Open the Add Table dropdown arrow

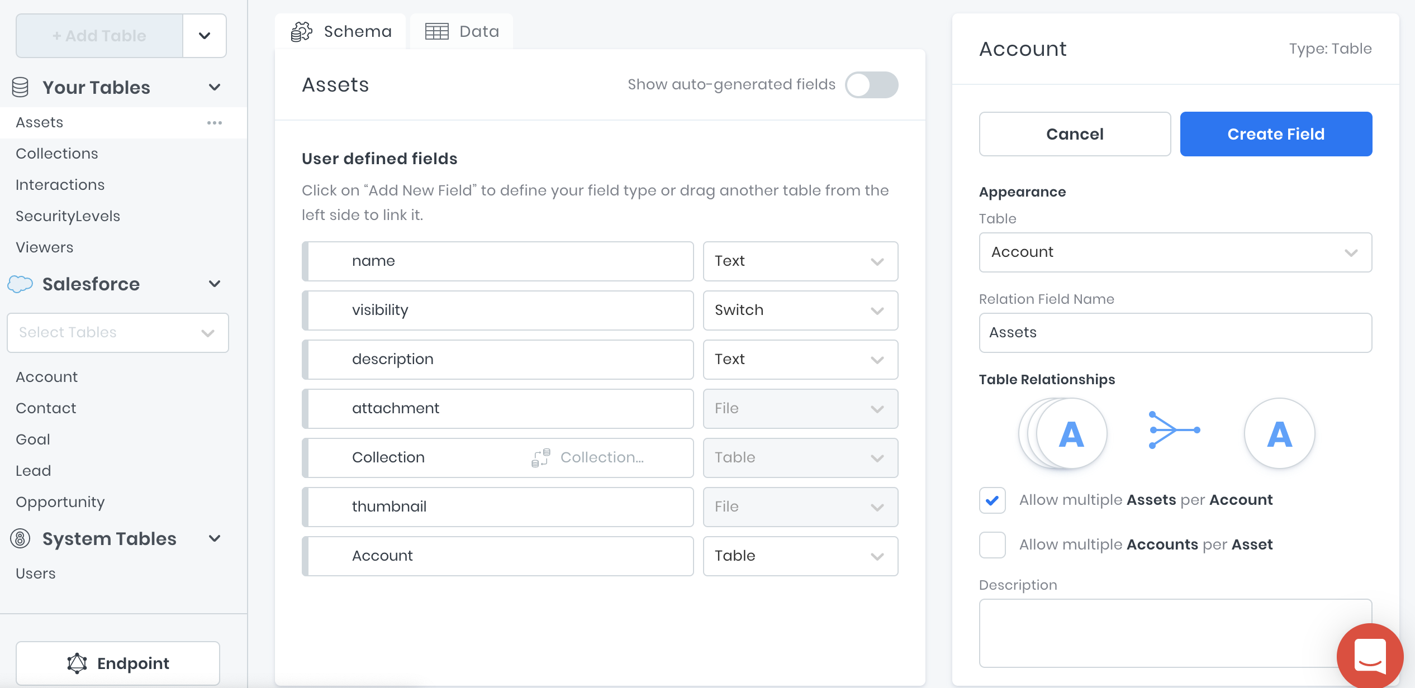coord(205,36)
